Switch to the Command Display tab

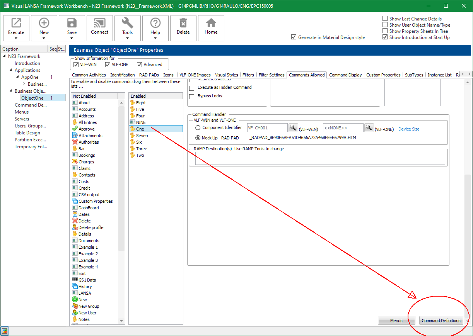click(345, 75)
